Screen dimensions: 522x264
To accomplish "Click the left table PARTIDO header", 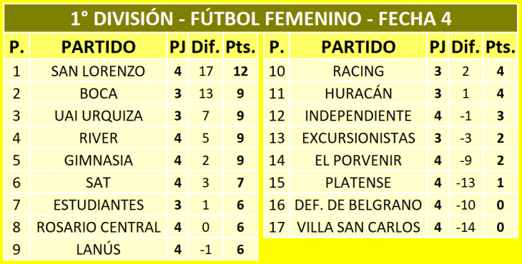I will click(x=98, y=46).
